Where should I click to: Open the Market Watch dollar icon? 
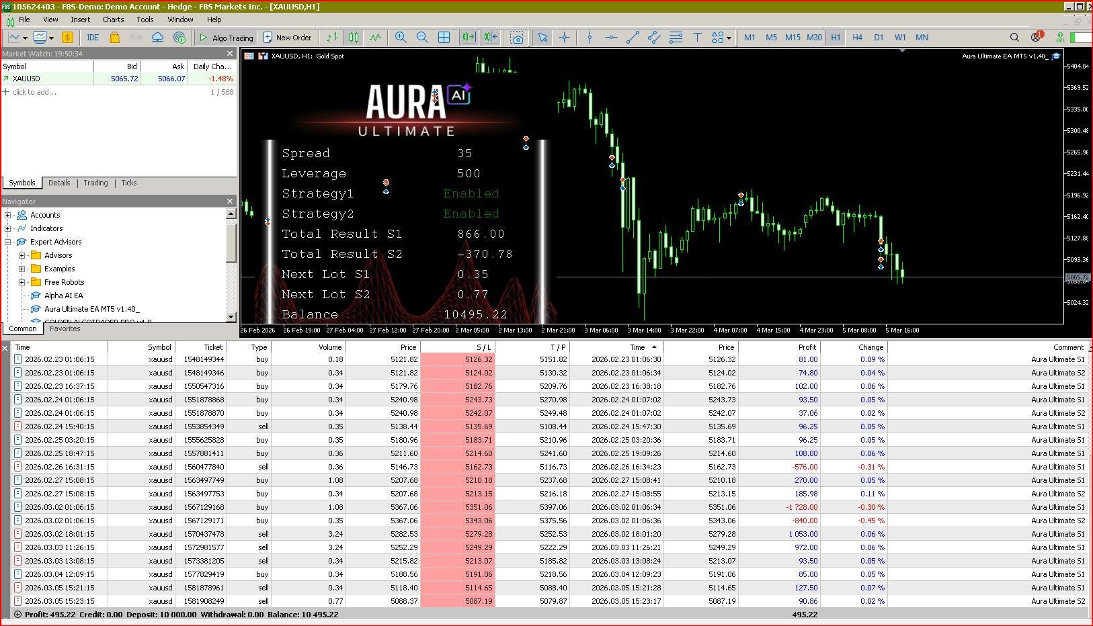tap(67, 38)
